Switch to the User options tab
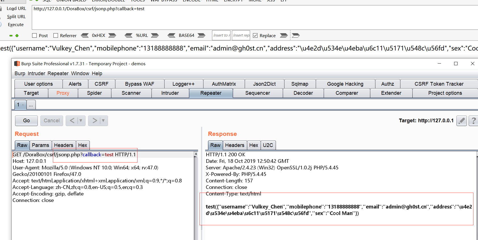 click(38, 84)
